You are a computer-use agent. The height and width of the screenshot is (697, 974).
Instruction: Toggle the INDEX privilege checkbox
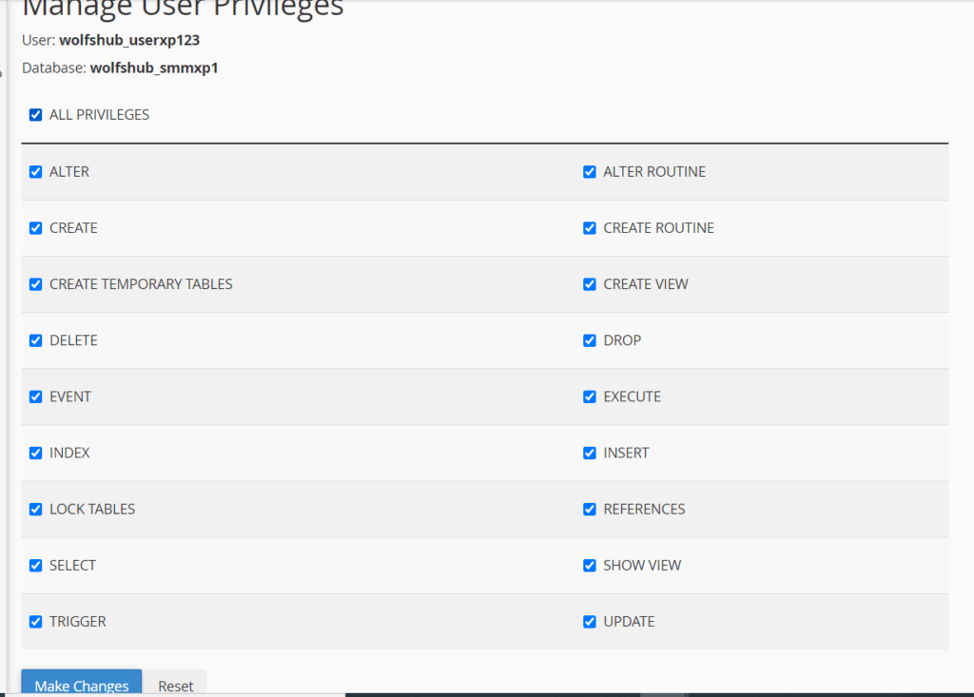(x=36, y=453)
